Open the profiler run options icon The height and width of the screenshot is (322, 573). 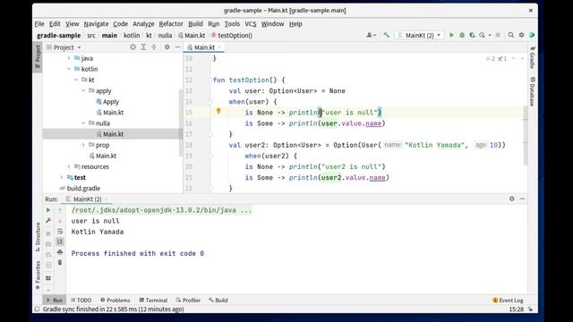(x=483, y=35)
